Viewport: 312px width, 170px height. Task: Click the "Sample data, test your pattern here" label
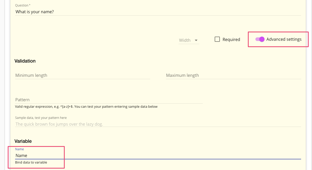(41, 118)
